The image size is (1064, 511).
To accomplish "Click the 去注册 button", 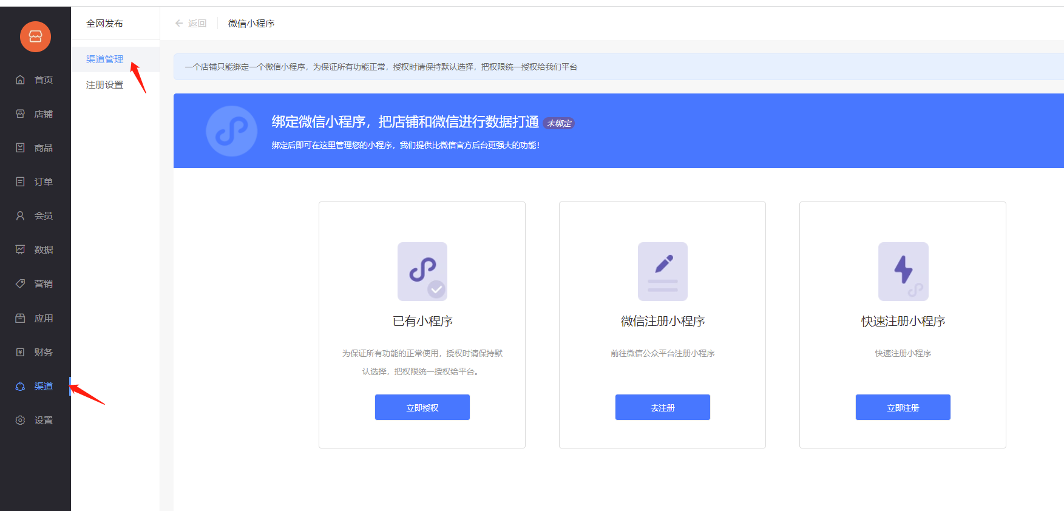I will click(663, 407).
